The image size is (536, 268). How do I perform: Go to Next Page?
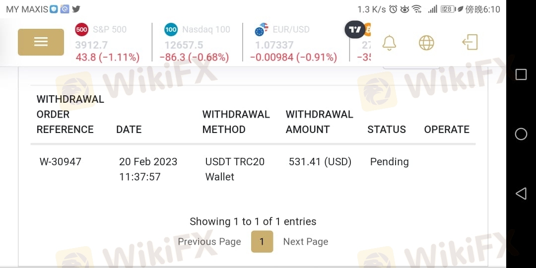[306, 242]
